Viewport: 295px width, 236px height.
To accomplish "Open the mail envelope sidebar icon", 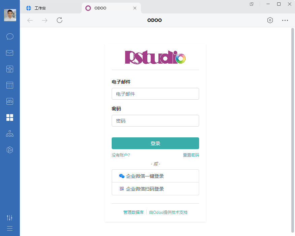I will [x=10, y=53].
